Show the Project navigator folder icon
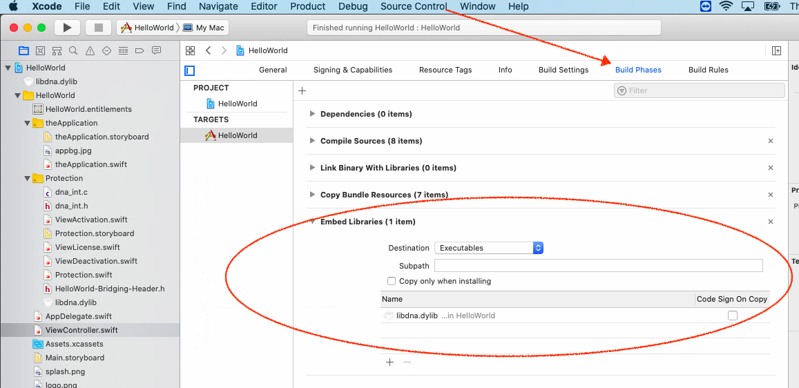799x388 pixels. 23,50
